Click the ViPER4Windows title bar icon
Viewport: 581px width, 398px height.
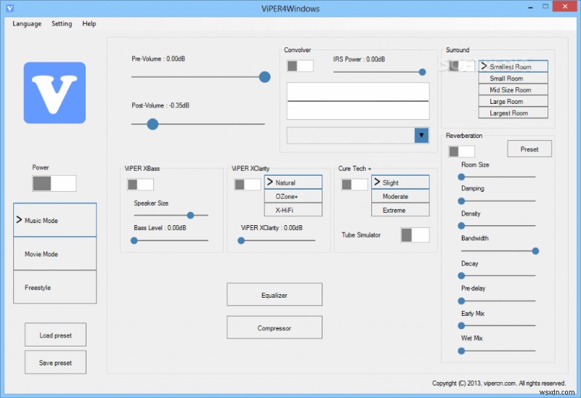[9, 8]
